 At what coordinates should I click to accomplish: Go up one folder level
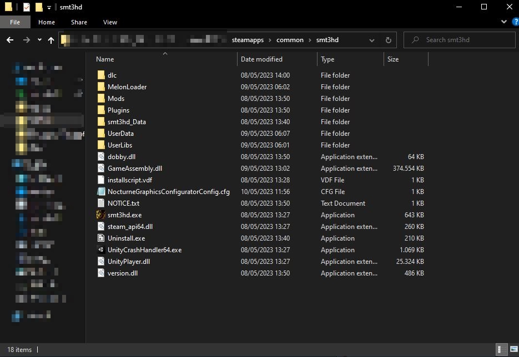(51, 40)
